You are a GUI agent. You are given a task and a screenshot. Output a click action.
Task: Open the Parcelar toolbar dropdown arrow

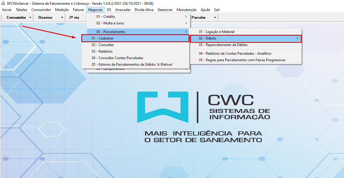(x=215, y=18)
